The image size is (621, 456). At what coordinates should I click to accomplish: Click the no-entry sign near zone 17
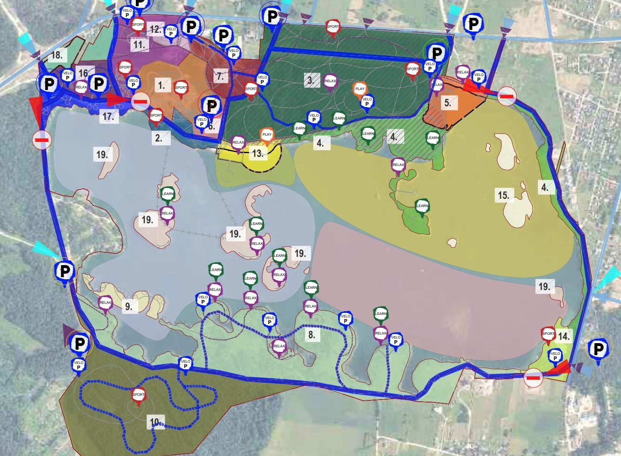point(141,101)
